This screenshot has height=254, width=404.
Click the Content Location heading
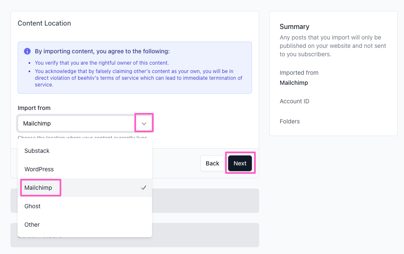(x=45, y=23)
